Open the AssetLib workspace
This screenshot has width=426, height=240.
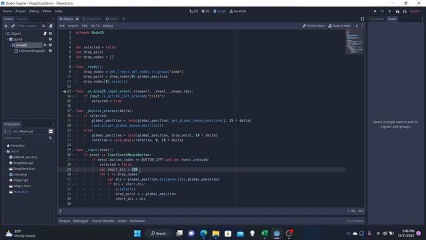point(238,11)
